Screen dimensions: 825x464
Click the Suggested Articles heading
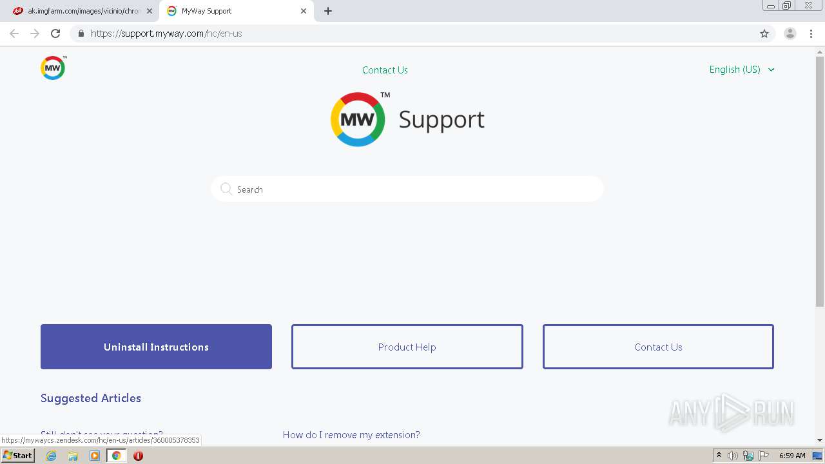tap(91, 398)
